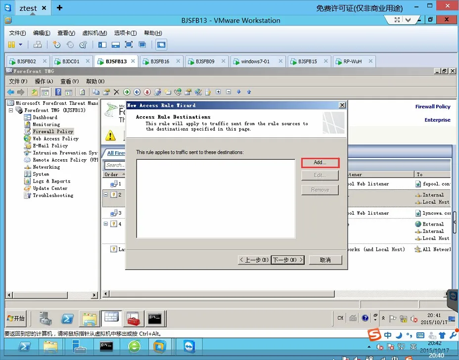Viewport: 459px width, 360px height.
Task: Click the blue move-up arrow icon
Action: tap(249, 92)
